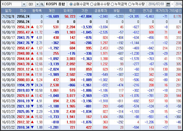Select the 기간합계 summary row label
This screenshot has width=183, height=131.
point(8,16)
